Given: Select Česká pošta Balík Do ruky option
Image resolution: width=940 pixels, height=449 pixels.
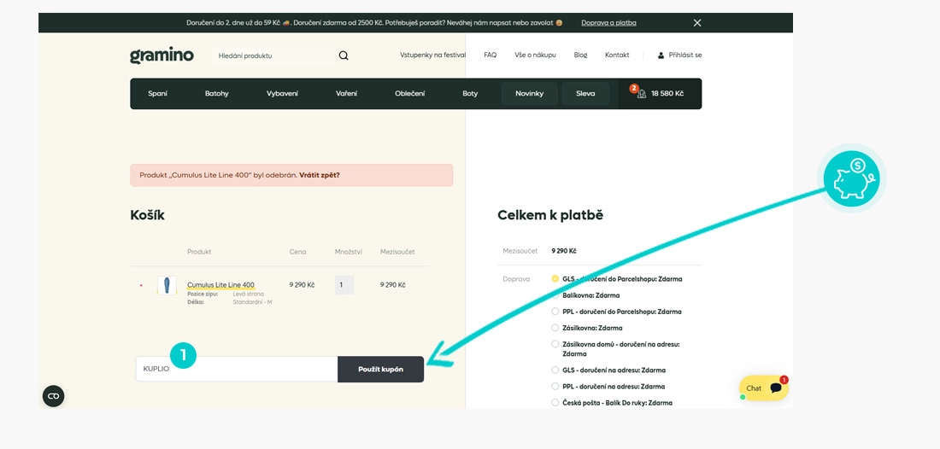Looking at the screenshot, I should click(555, 403).
